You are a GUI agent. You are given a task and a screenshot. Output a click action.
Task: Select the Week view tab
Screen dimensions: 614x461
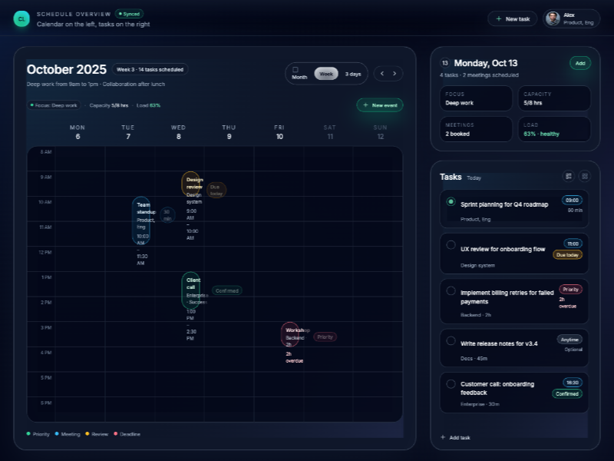(326, 74)
